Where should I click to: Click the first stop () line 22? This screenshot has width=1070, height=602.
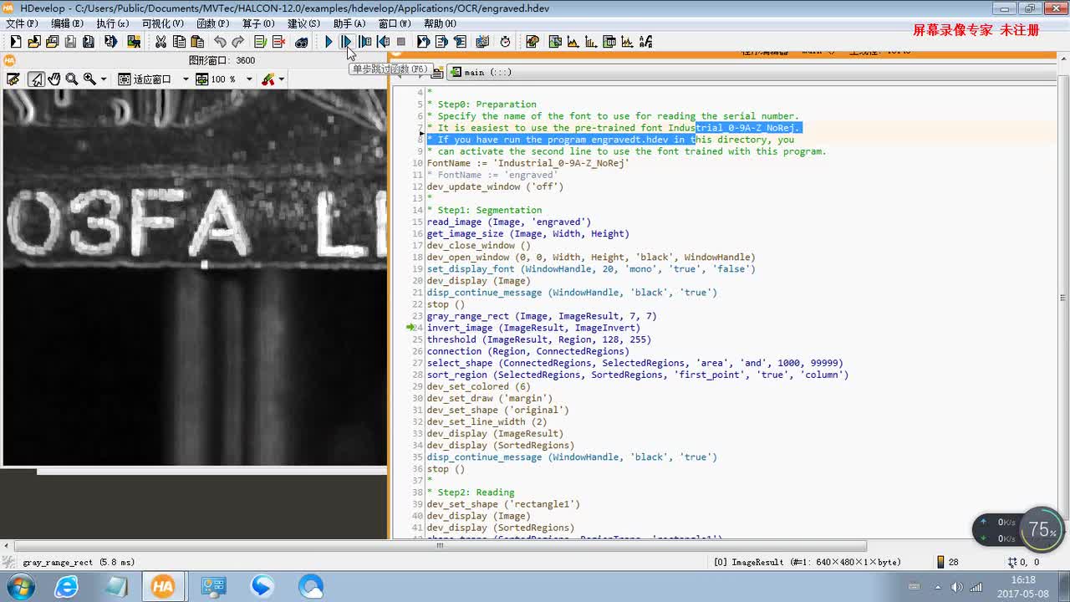[x=446, y=304]
